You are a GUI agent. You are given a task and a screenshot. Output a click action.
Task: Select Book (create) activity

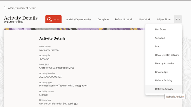point(163,55)
